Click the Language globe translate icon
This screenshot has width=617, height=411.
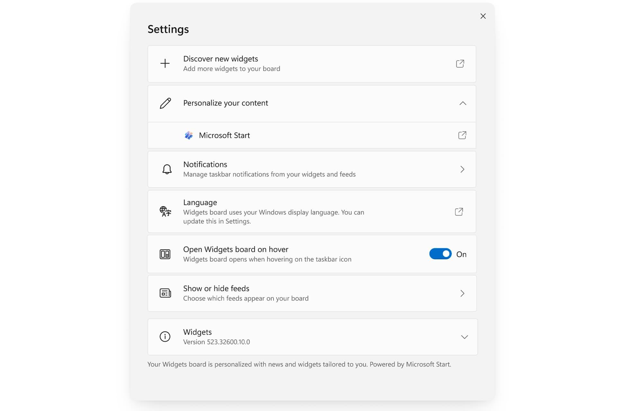tap(165, 211)
